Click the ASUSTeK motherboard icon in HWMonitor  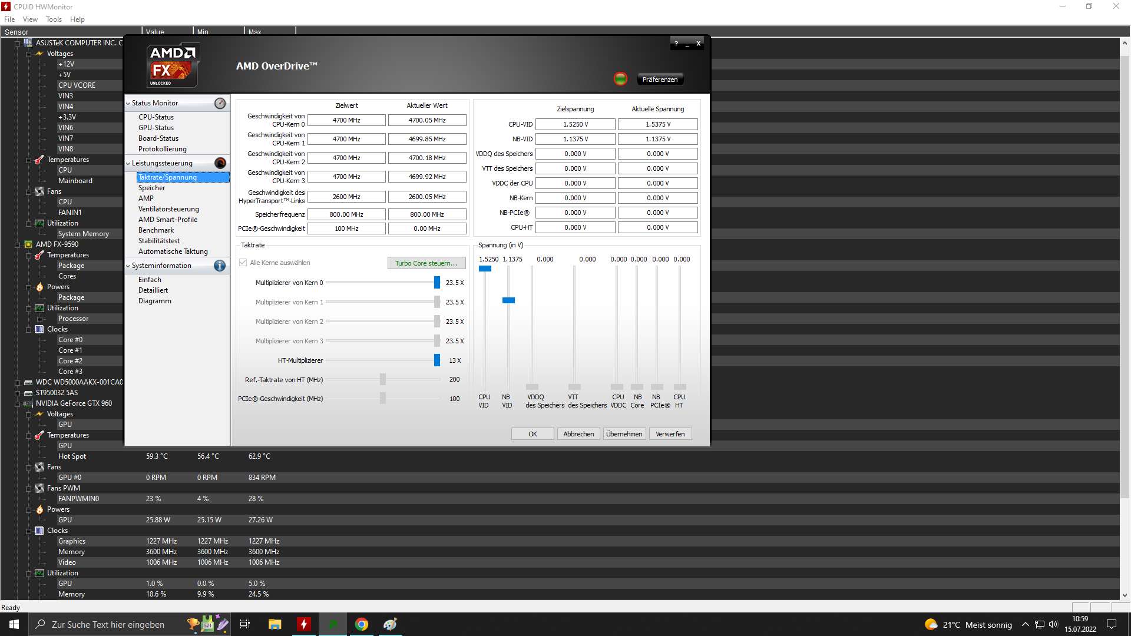click(28, 43)
